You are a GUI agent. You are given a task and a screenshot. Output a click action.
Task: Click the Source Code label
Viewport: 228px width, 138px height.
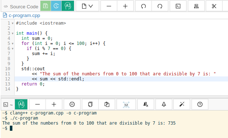tap(24, 7)
